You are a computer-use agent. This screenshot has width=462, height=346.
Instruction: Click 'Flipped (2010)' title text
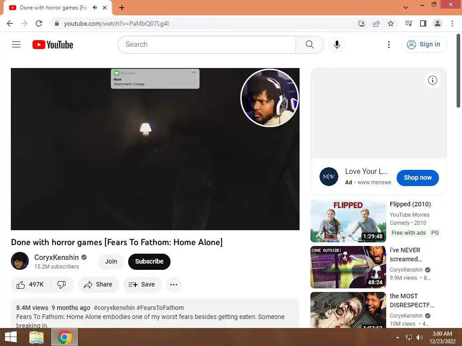pos(410,204)
